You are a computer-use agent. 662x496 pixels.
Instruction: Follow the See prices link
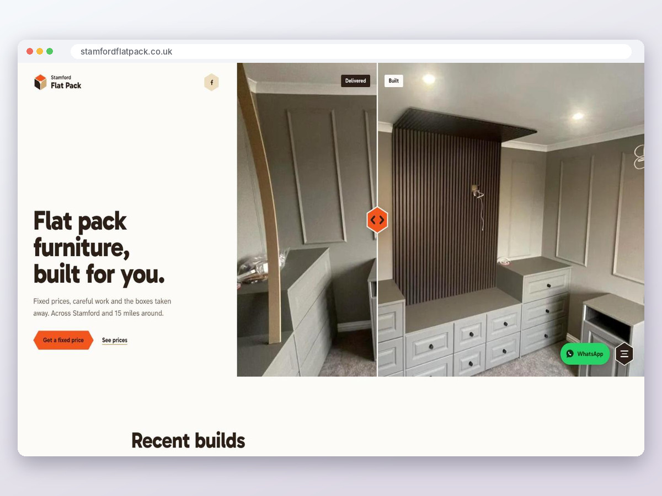pyautogui.click(x=115, y=340)
